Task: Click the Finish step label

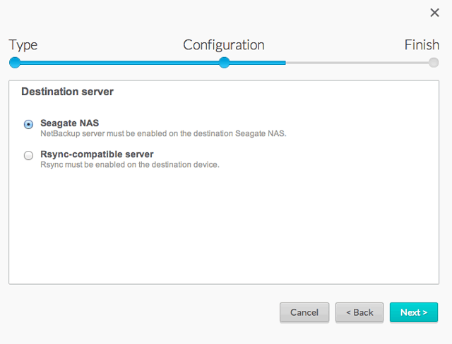Action: click(x=422, y=45)
